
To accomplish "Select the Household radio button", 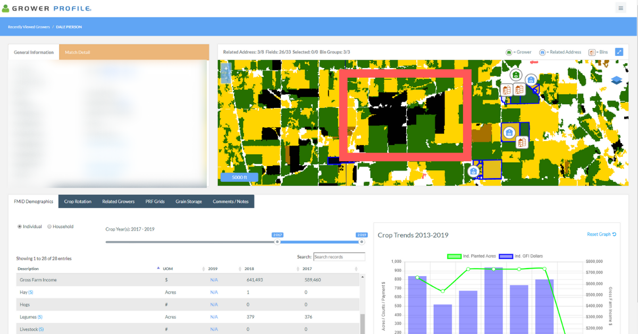I will [49, 227].
